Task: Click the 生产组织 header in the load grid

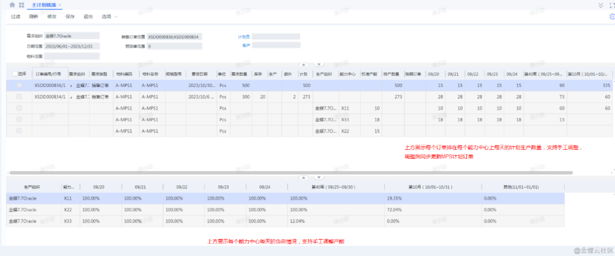Action: 34,187
